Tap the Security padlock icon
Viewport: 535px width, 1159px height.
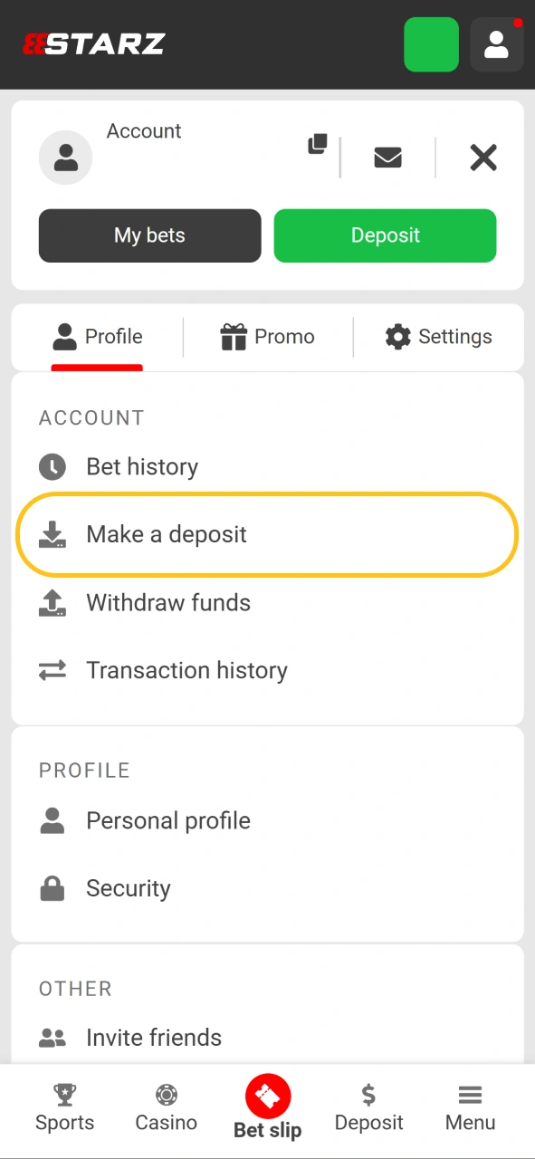pyautogui.click(x=52, y=887)
